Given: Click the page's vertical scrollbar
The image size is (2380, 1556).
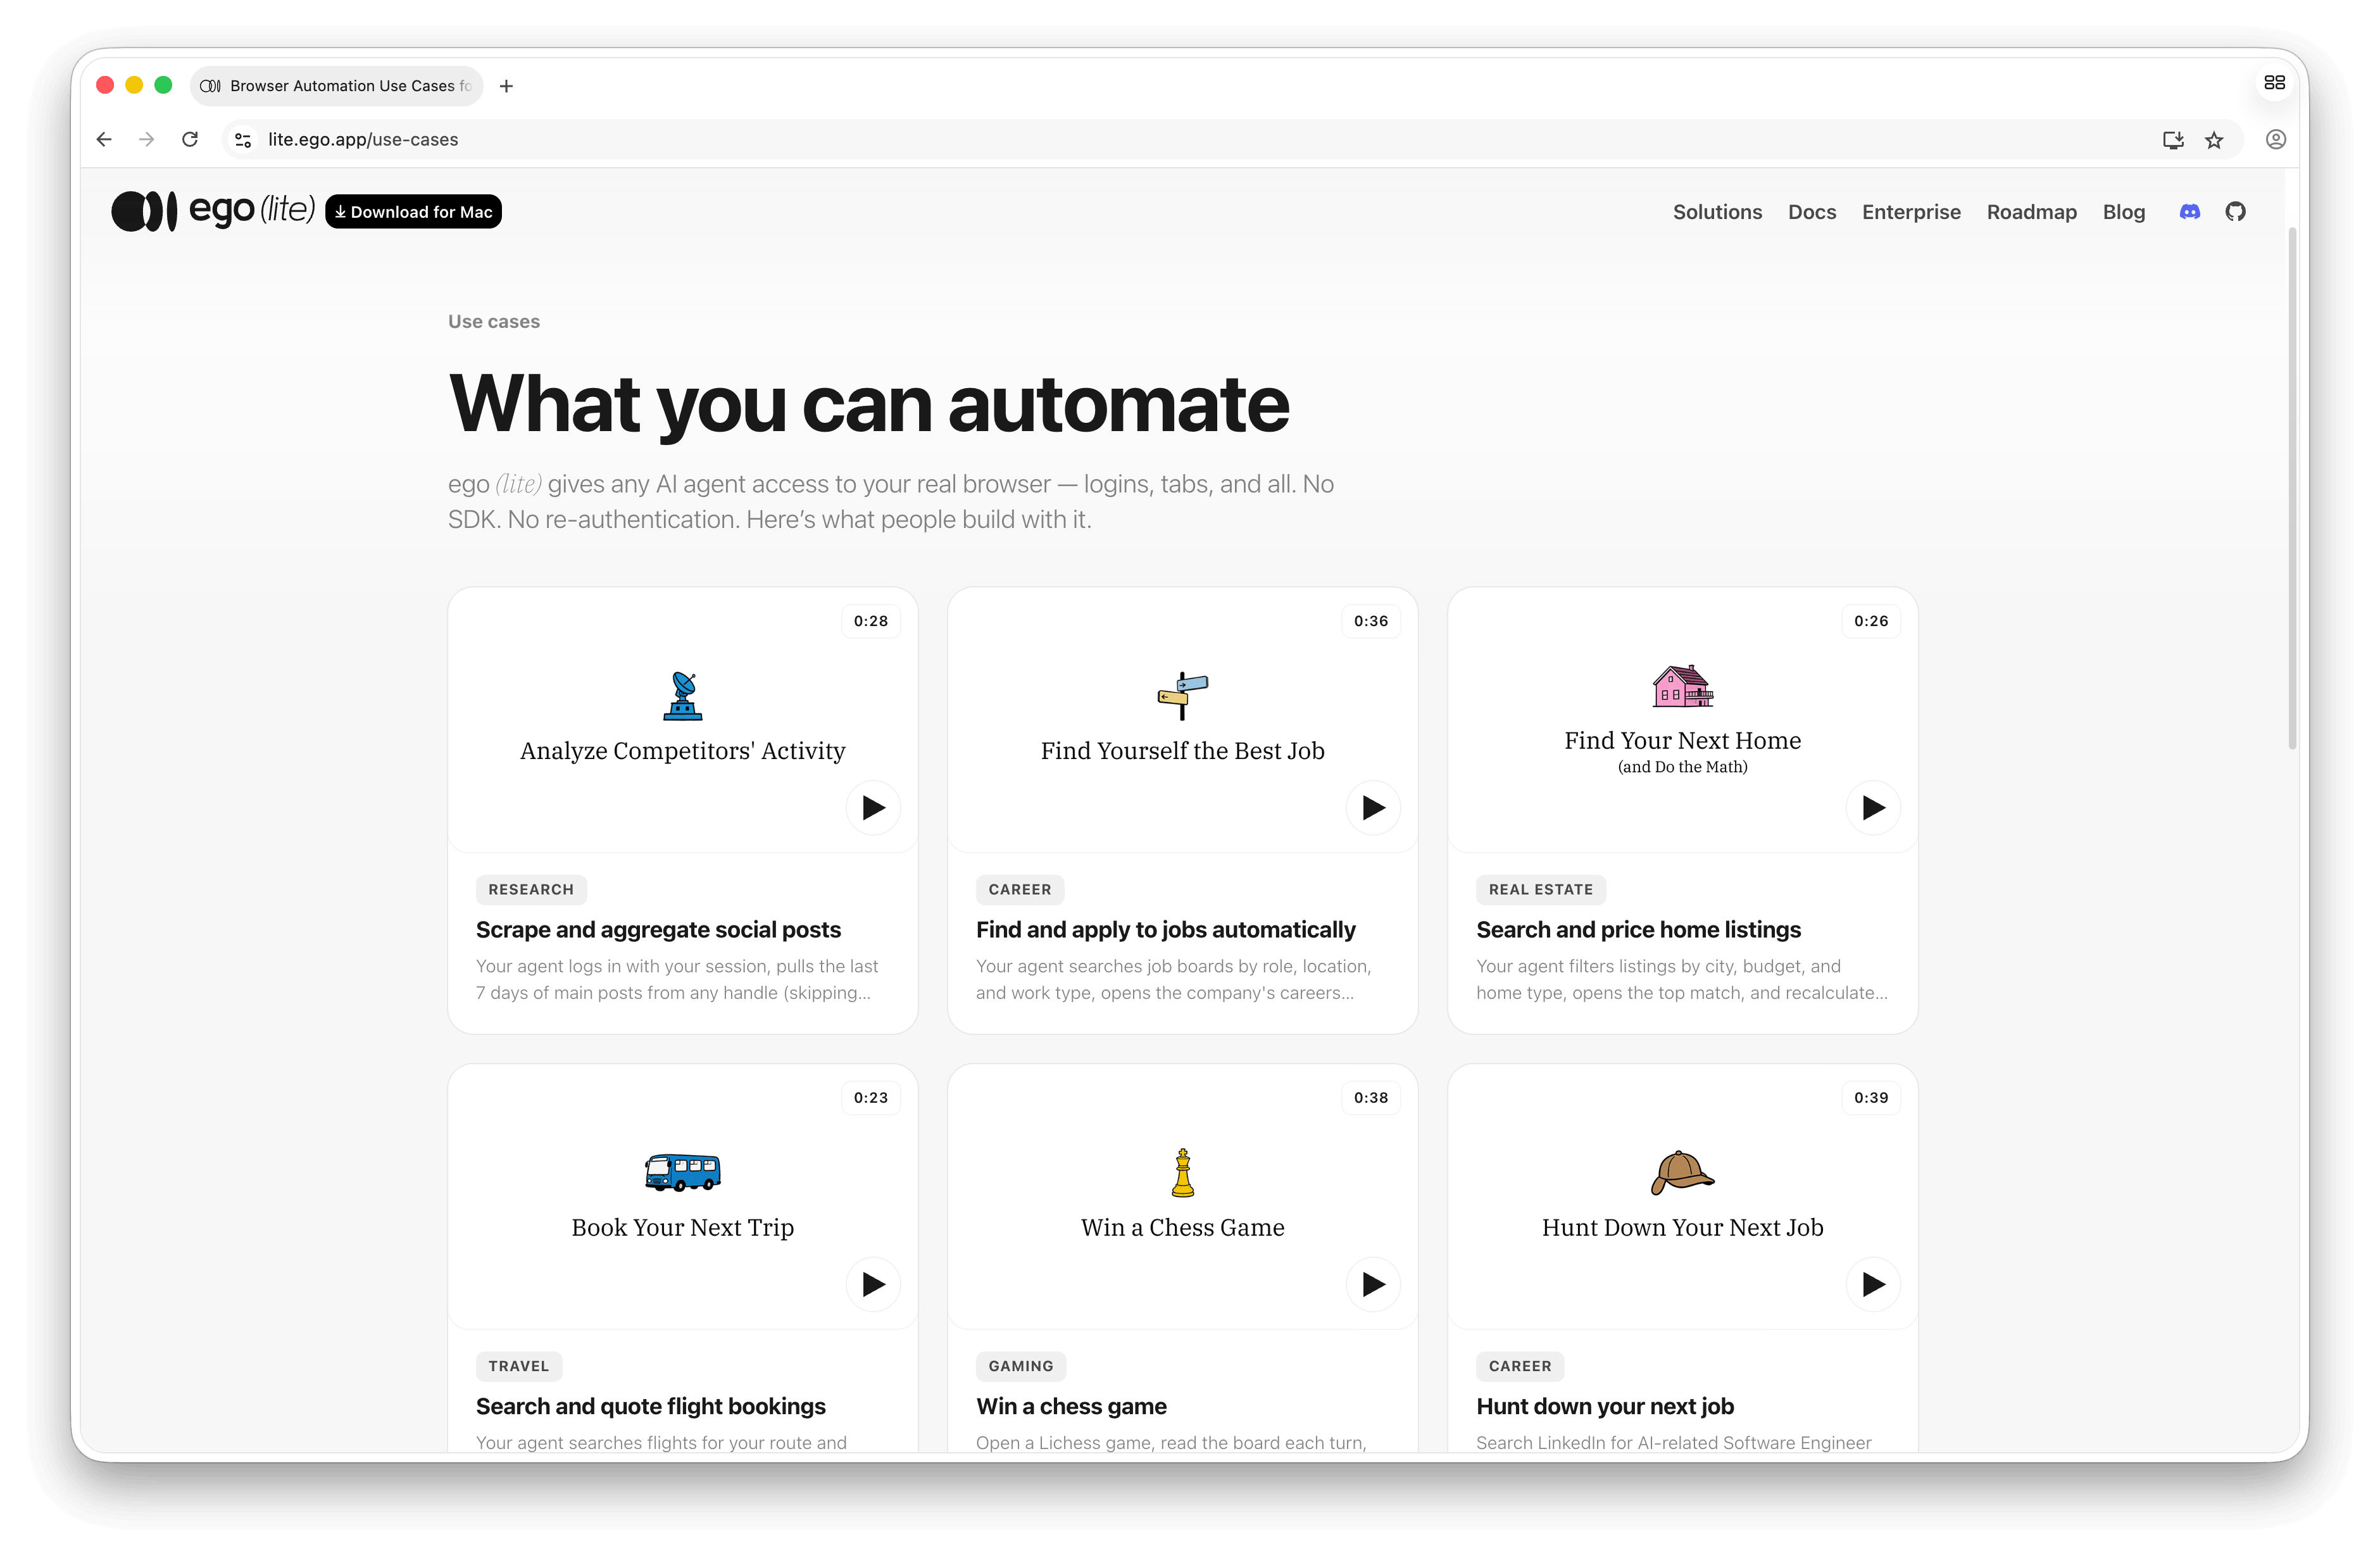Looking at the screenshot, I should (x=2292, y=489).
